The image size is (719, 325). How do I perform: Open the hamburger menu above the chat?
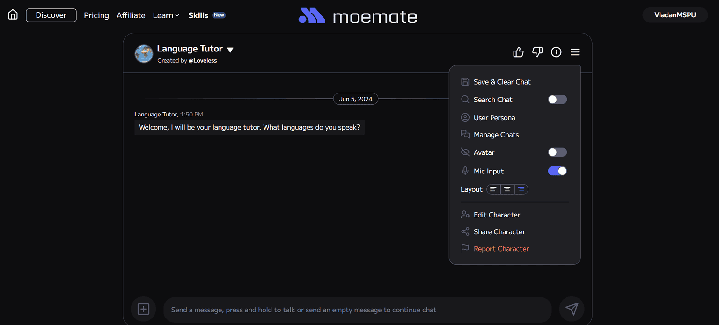(575, 52)
